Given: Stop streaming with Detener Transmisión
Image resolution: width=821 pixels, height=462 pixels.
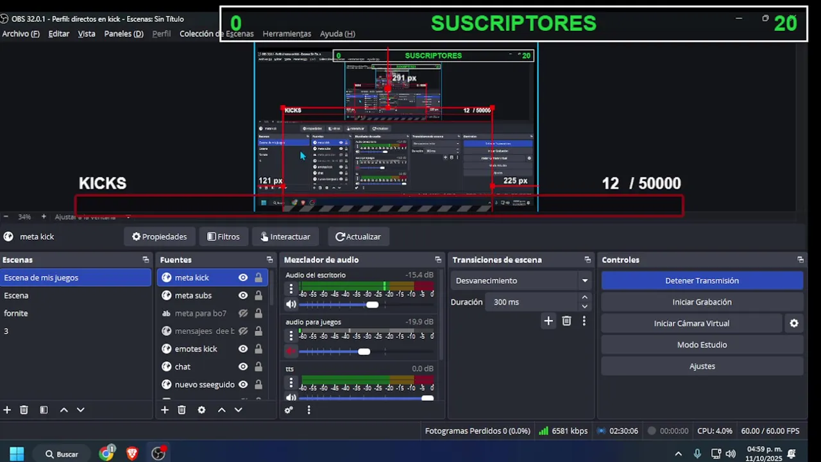Looking at the screenshot, I should pyautogui.click(x=702, y=280).
